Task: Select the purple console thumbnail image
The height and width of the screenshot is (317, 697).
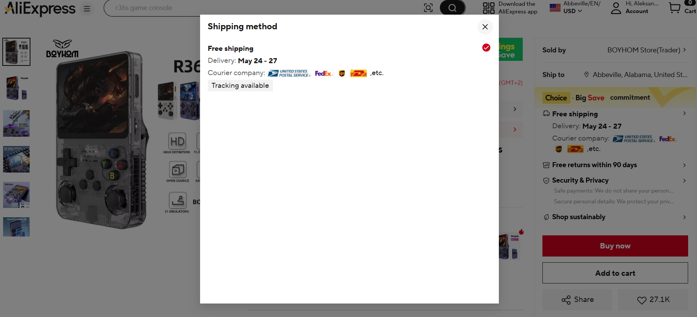Action: tap(17, 88)
